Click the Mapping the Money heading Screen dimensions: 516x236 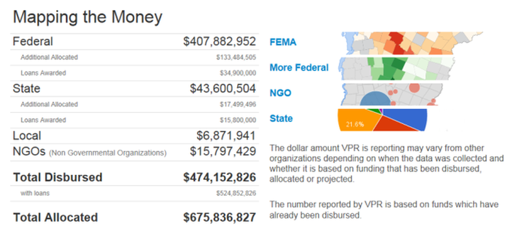coord(88,17)
